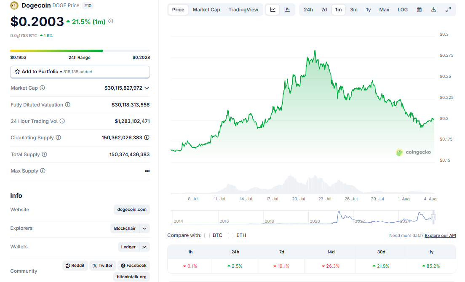Open the info icon beside 21.5% (1m)
The height and width of the screenshot is (282, 465).
tap(111, 21)
